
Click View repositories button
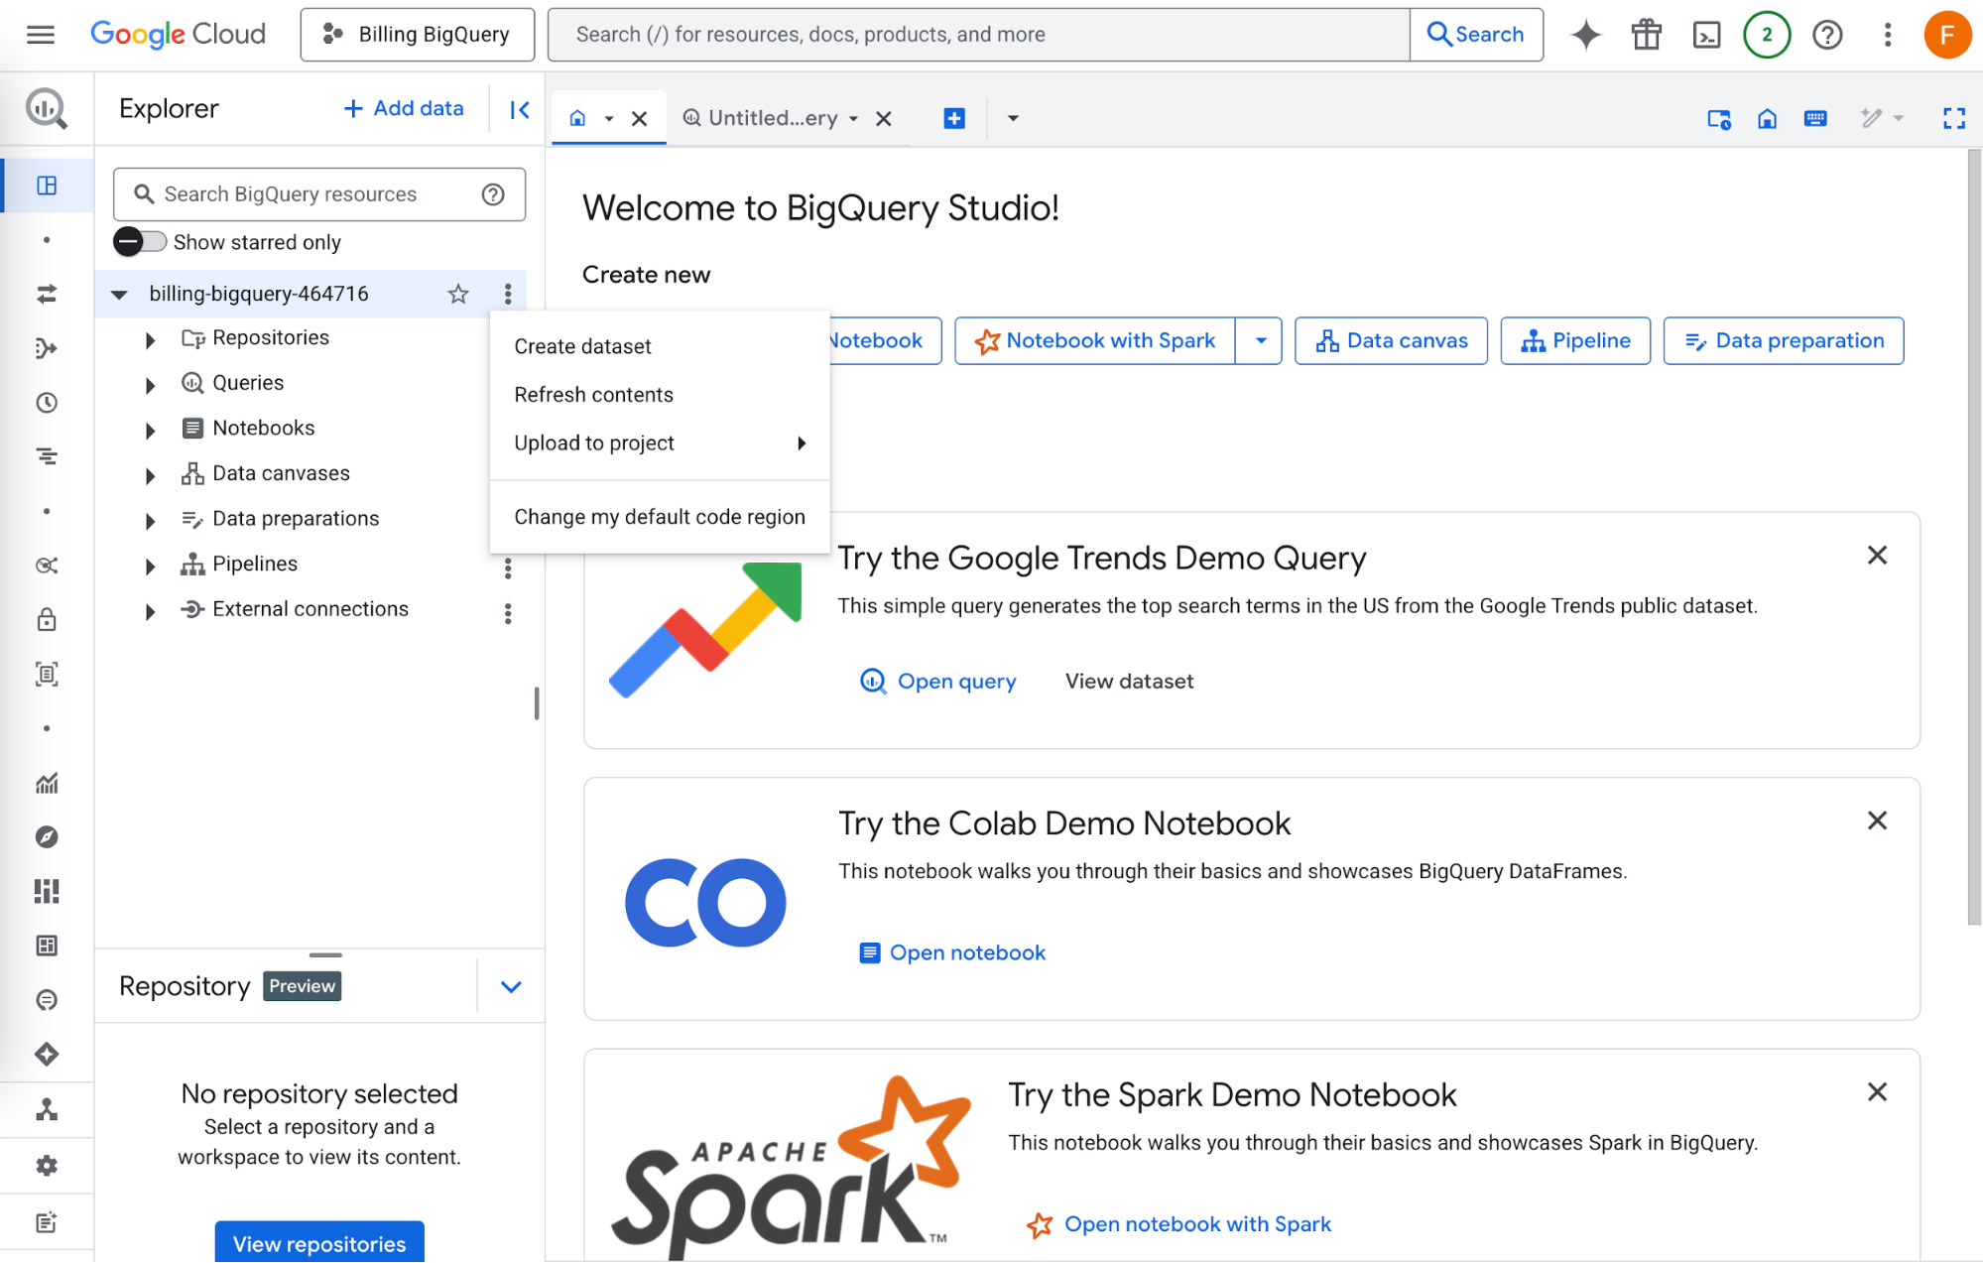click(x=319, y=1243)
